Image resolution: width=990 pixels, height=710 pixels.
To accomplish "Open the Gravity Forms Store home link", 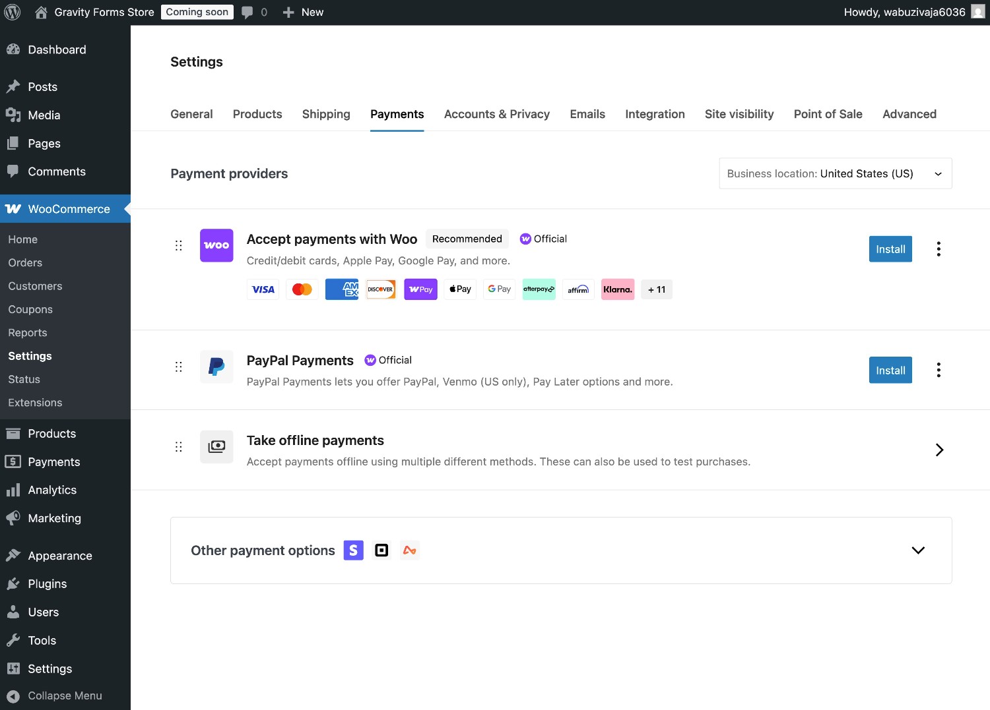I will tap(94, 13).
